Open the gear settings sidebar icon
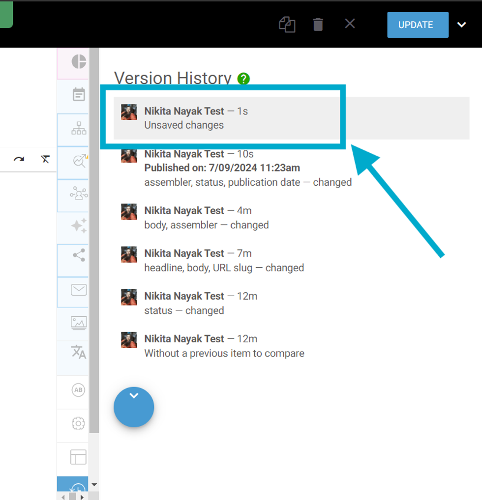Viewport: 482px width, 500px height. pyautogui.click(x=78, y=423)
